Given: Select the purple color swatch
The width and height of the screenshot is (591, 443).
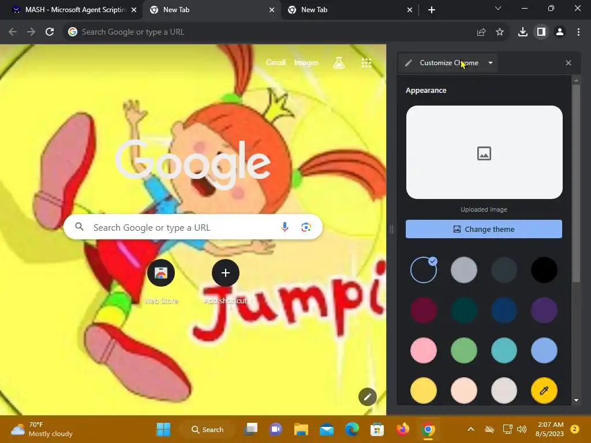Looking at the screenshot, I should (x=544, y=310).
